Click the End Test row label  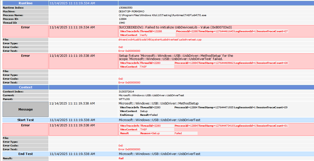tap(25, 154)
